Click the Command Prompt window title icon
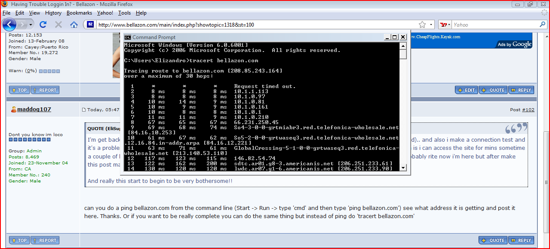 pyautogui.click(x=128, y=37)
